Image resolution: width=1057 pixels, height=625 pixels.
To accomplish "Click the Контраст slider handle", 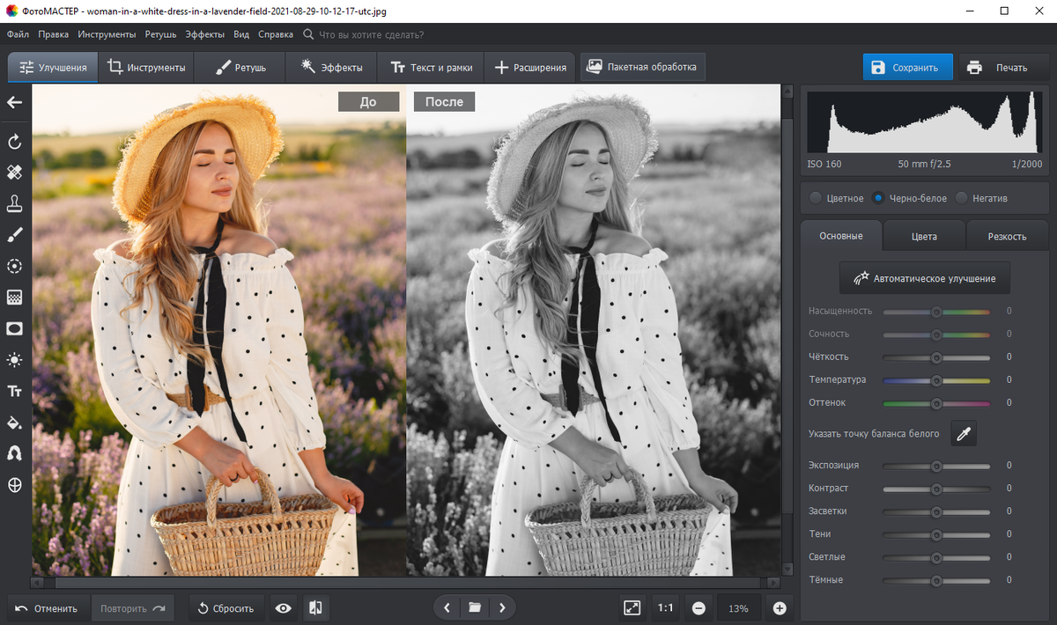I will [x=936, y=489].
